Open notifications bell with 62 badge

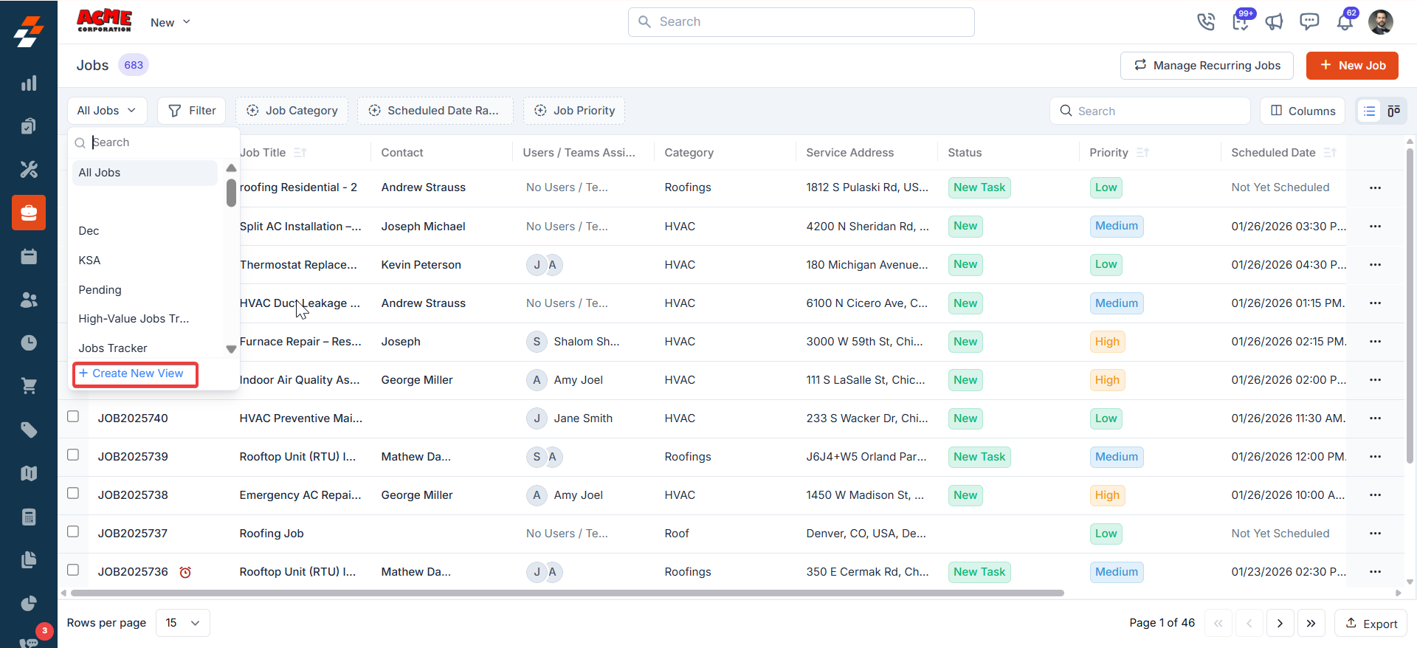click(1345, 21)
